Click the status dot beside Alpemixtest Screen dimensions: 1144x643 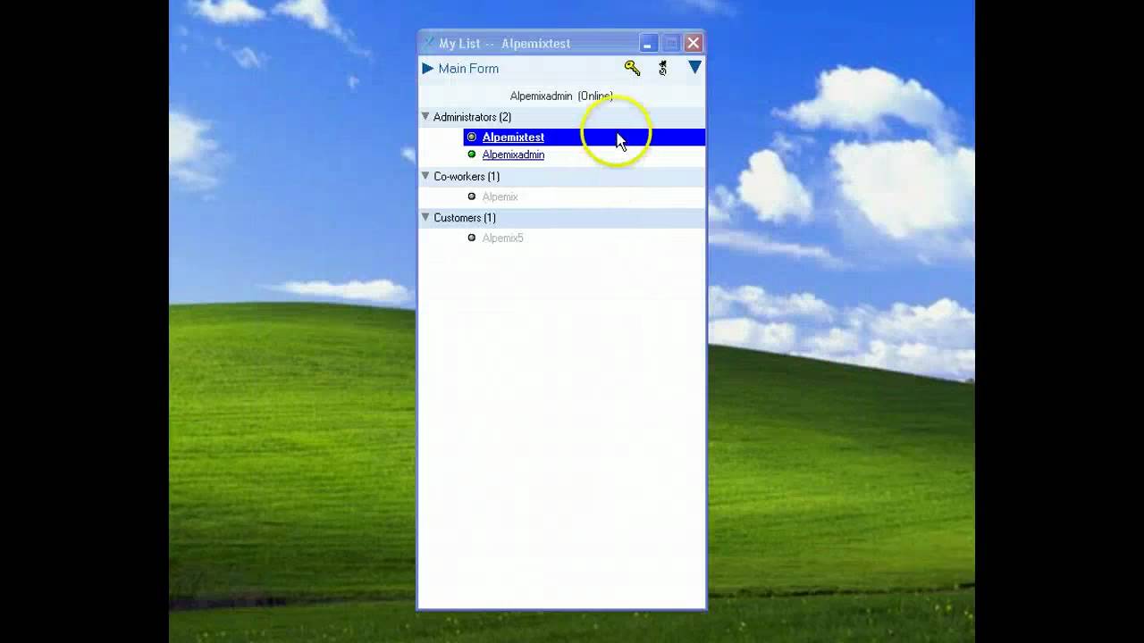tap(472, 137)
